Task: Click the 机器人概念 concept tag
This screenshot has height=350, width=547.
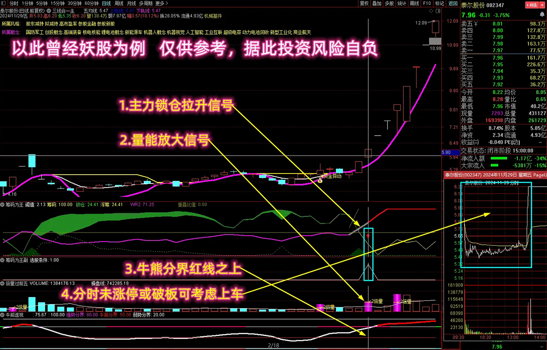Action: [x=155, y=32]
